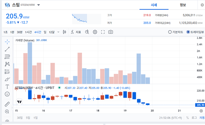Open the horizontal lines Fibonacci tool
This screenshot has height=125, width=205.
[7, 57]
